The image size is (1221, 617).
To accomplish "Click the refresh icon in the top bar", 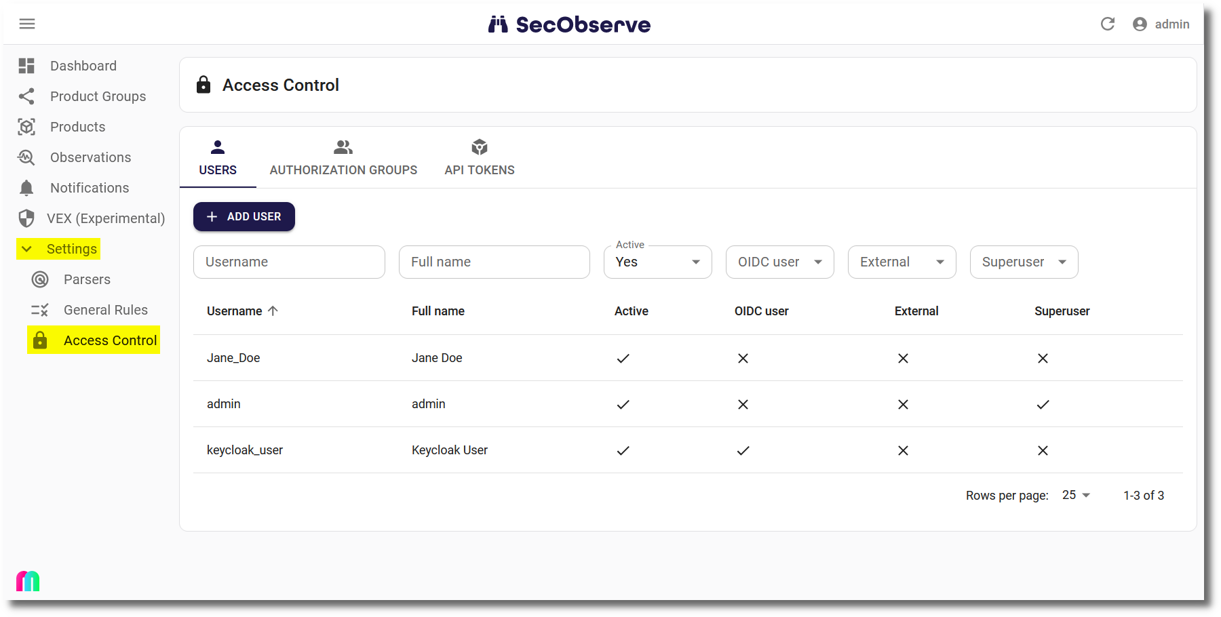I will point(1108,24).
